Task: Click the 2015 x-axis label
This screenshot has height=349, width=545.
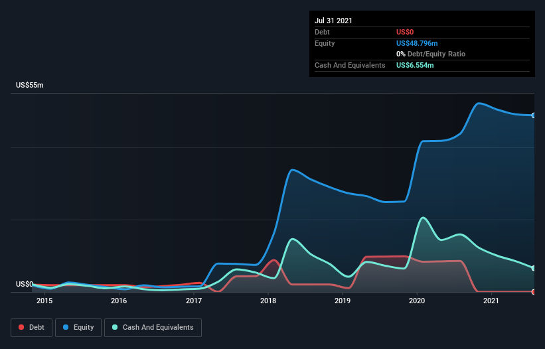Action: 44,301
